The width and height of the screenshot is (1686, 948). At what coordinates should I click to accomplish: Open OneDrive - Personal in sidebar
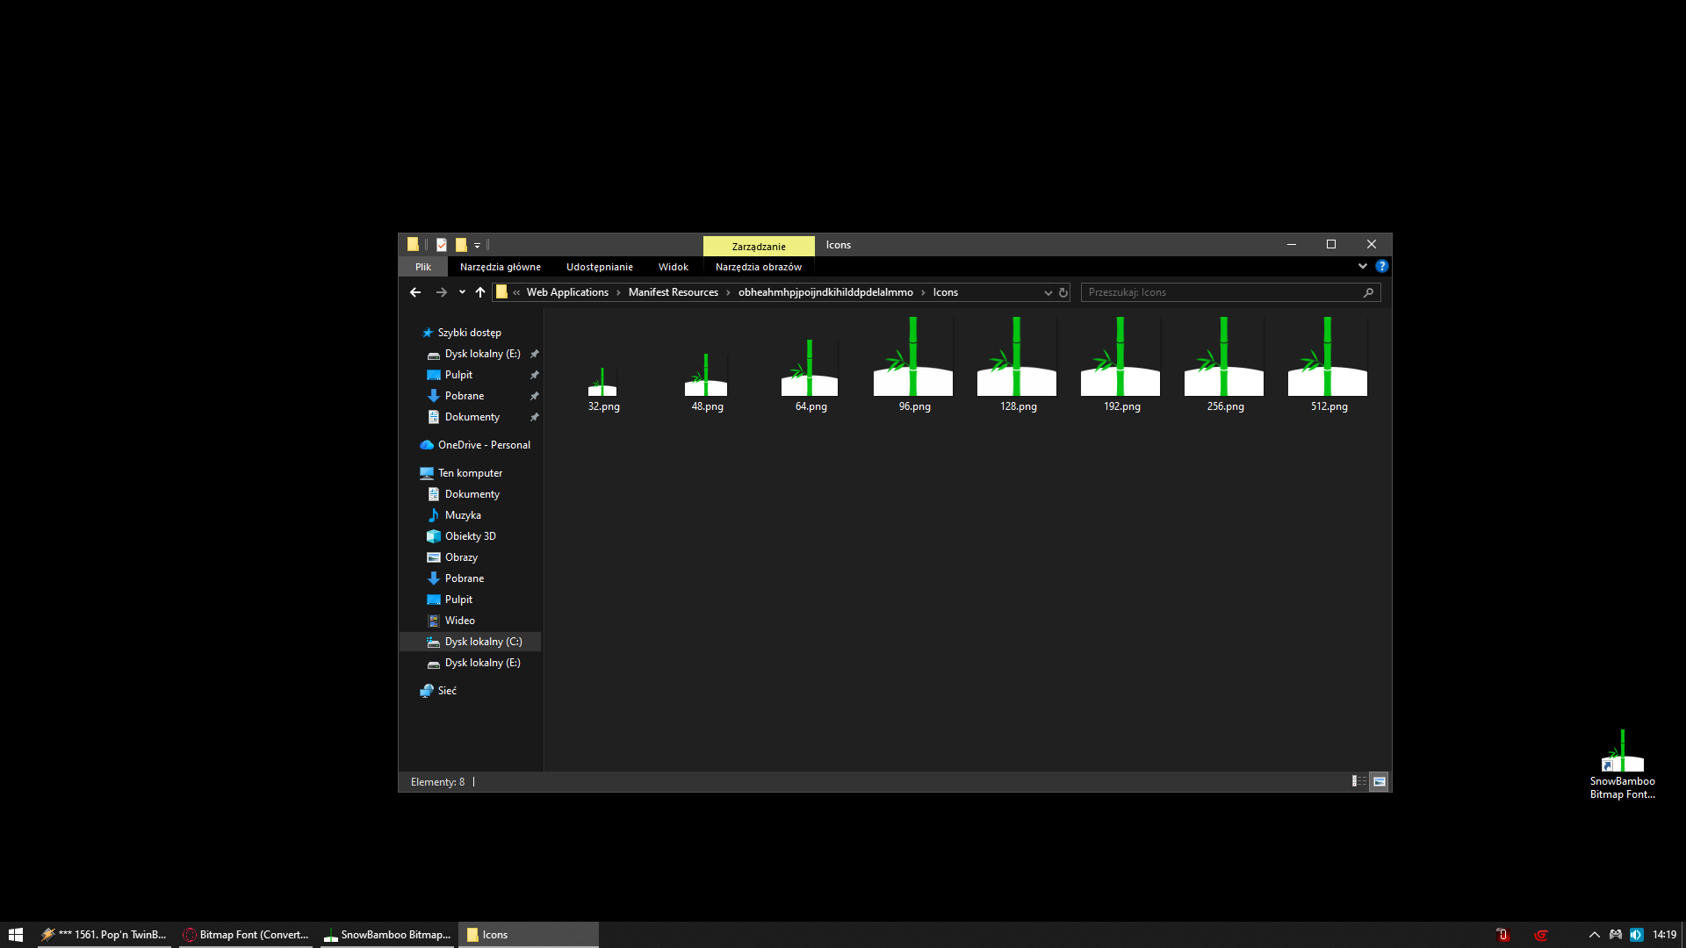[x=484, y=445]
